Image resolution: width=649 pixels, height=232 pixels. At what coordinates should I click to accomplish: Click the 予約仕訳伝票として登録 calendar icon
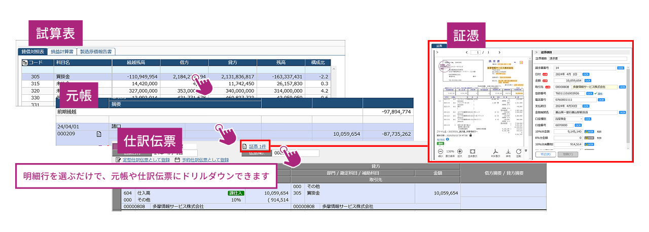[x=177, y=160]
